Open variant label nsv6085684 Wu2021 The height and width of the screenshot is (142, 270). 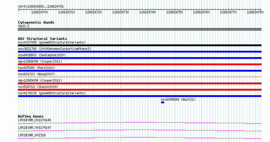pos(178,99)
